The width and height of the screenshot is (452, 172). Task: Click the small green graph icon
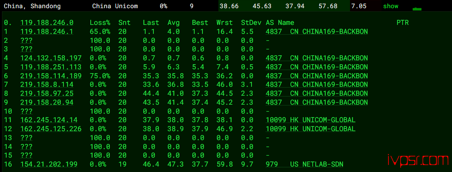tap(417, 9)
